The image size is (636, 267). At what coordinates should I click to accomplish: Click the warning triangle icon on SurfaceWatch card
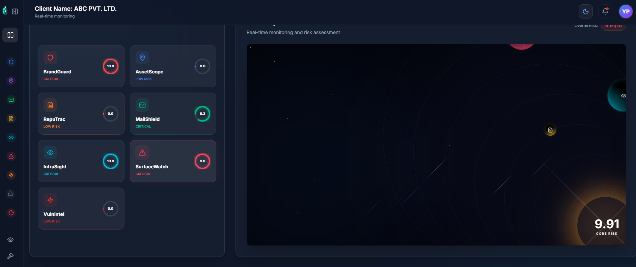tap(142, 153)
